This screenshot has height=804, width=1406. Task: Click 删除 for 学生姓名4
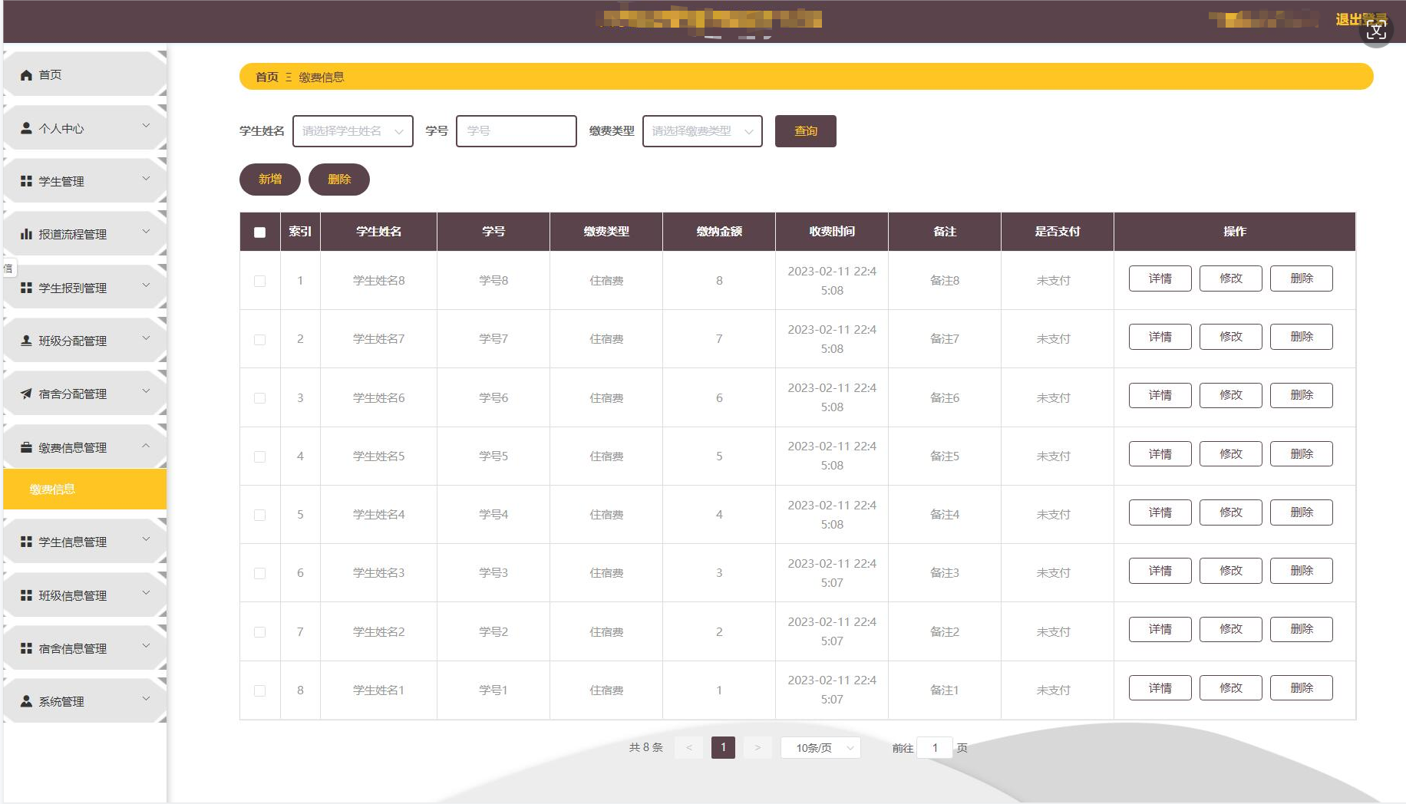1302,512
